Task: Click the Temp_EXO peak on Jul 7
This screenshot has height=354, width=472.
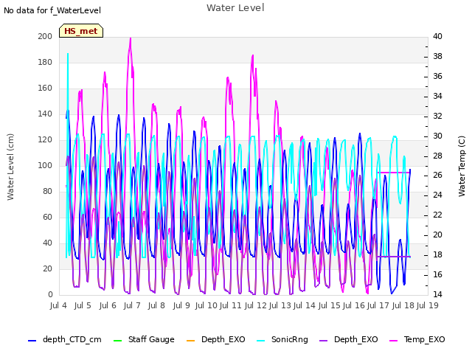Action: tap(131, 38)
